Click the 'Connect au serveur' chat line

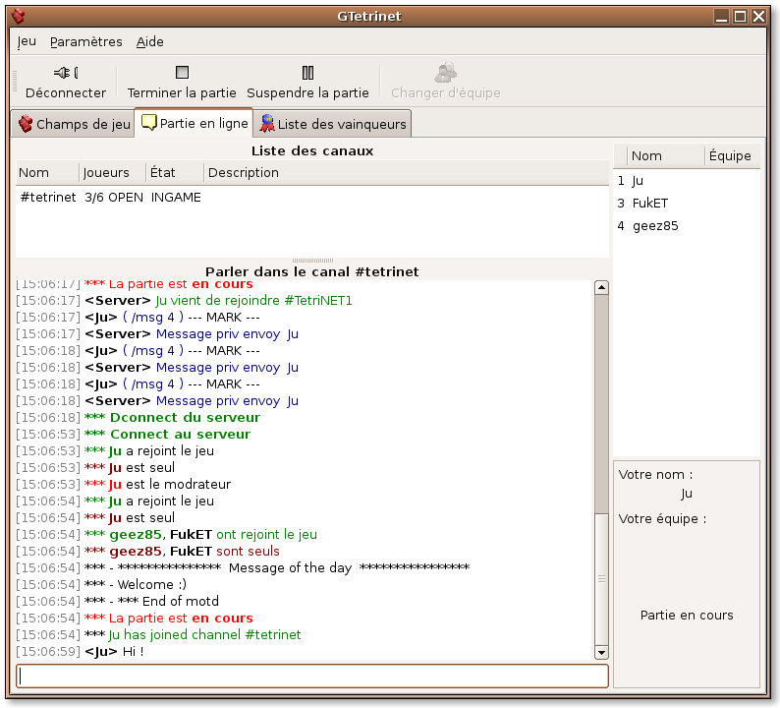coord(133,435)
